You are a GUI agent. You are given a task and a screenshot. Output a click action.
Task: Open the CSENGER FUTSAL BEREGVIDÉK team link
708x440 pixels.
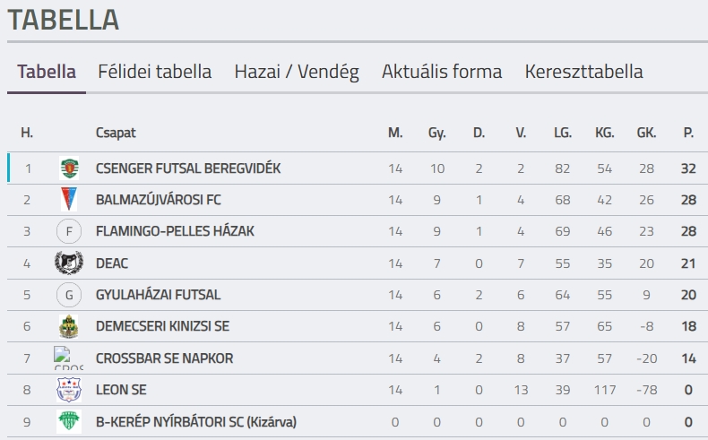click(188, 168)
